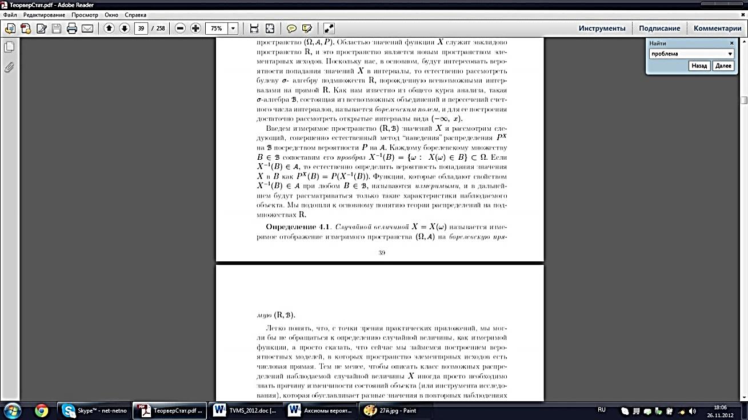Switch to Аксиомы вероят... Word taskbar window
Viewport: 748px width, 420px height.
(x=321, y=410)
